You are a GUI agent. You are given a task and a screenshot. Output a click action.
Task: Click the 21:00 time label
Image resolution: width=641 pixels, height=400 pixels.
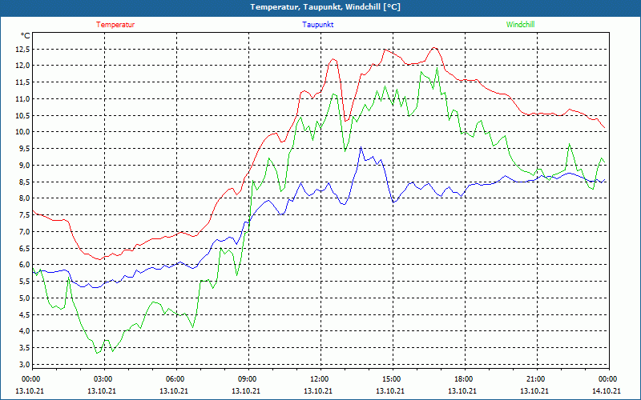click(x=535, y=378)
